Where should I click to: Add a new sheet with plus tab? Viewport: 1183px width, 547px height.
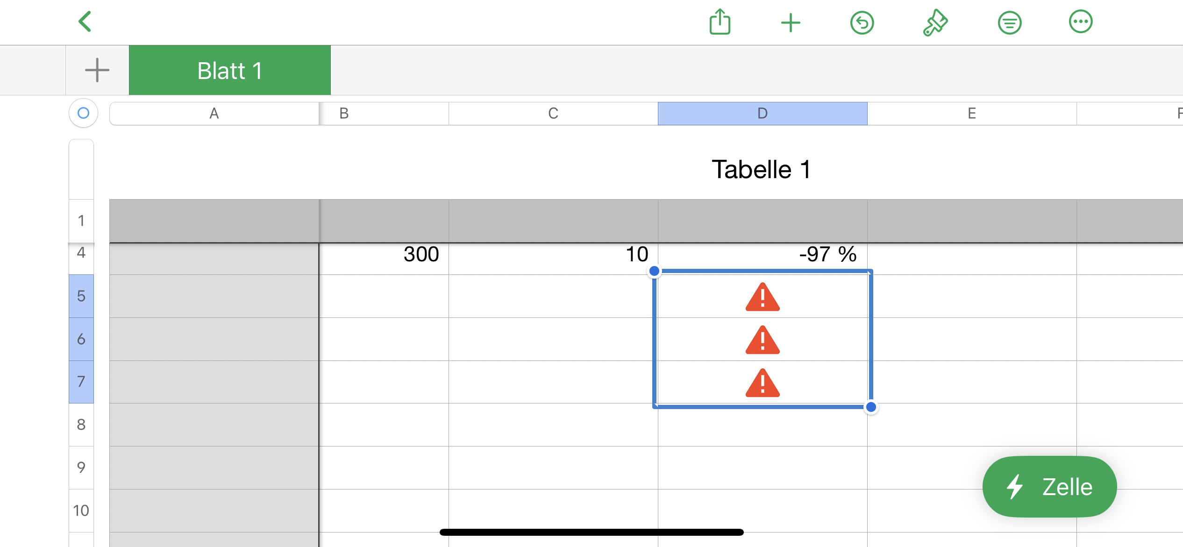tap(97, 70)
